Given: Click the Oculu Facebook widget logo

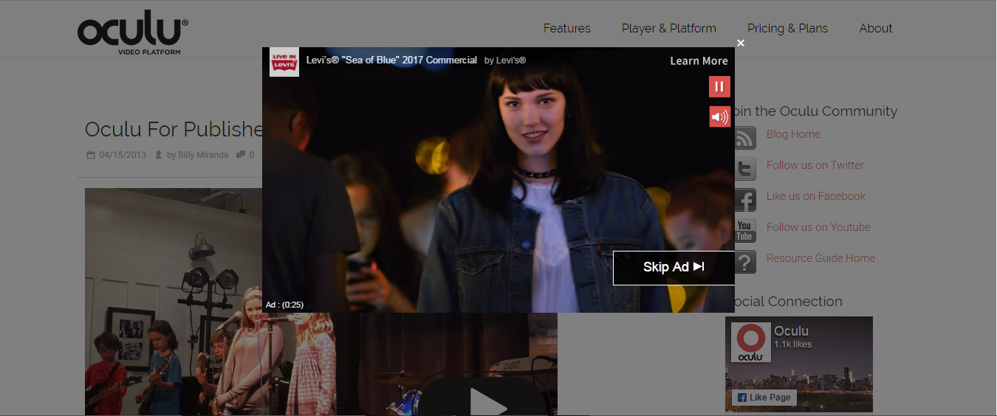Looking at the screenshot, I should (750, 342).
